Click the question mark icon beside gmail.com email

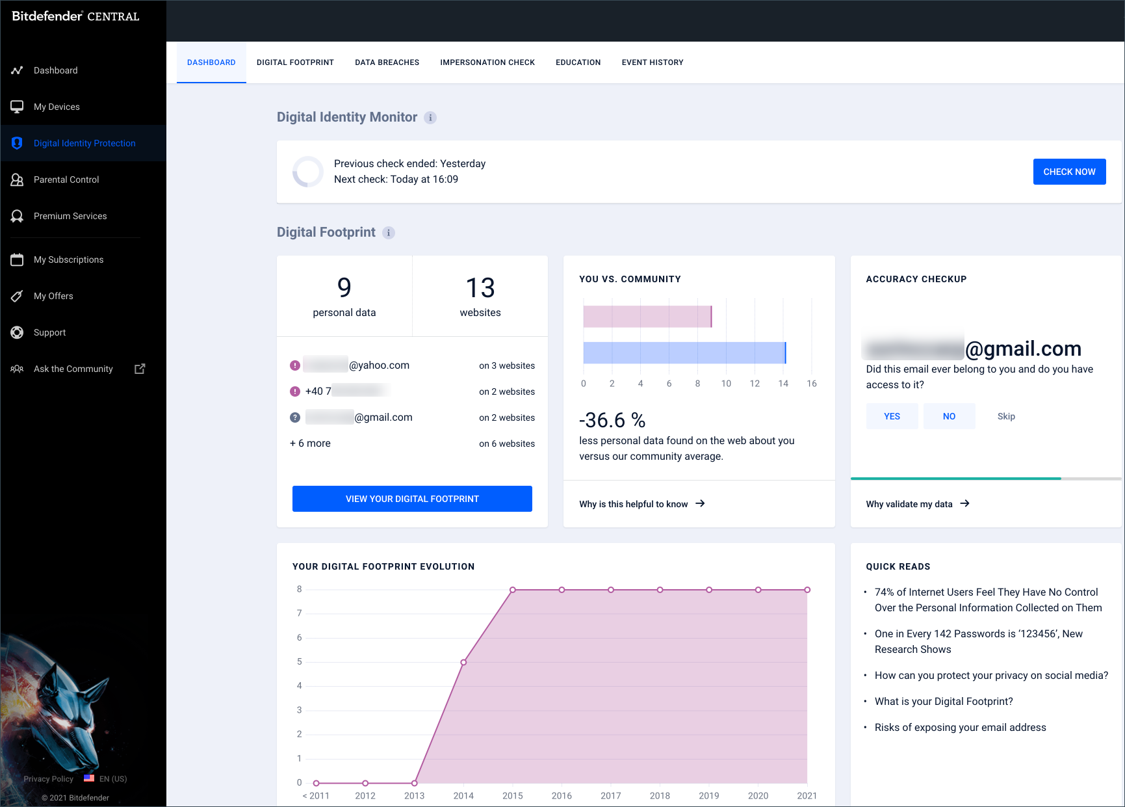pyautogui.click(x=295, y=417)
